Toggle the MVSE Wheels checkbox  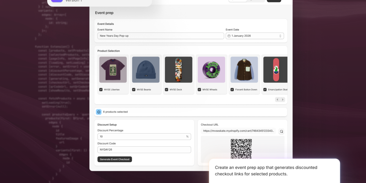pos(199,90)
